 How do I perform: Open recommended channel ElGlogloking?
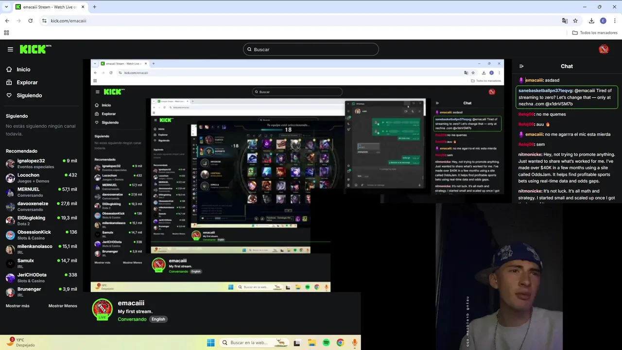point(41,221)
